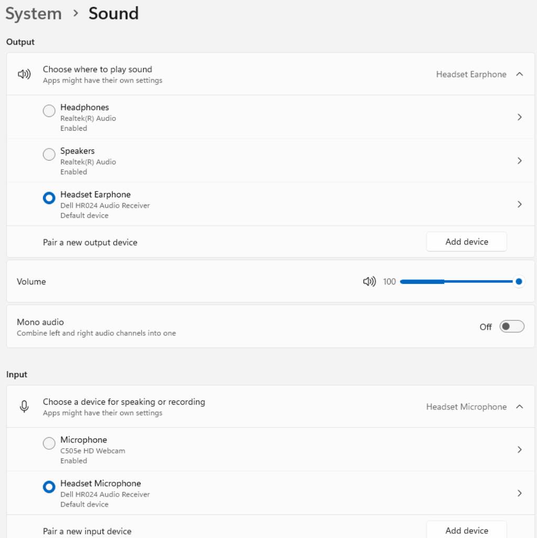Turn on Mono audio toggle

tap(511, 326)
